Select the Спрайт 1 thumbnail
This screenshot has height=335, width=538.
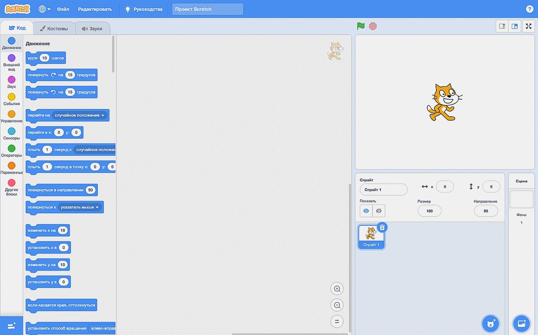point(371,237)
